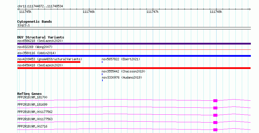This screenshot has width=259, height=133.
Task: Click the nsv6456418 (Sedlazeck2020) label
Action: point(40,65)
